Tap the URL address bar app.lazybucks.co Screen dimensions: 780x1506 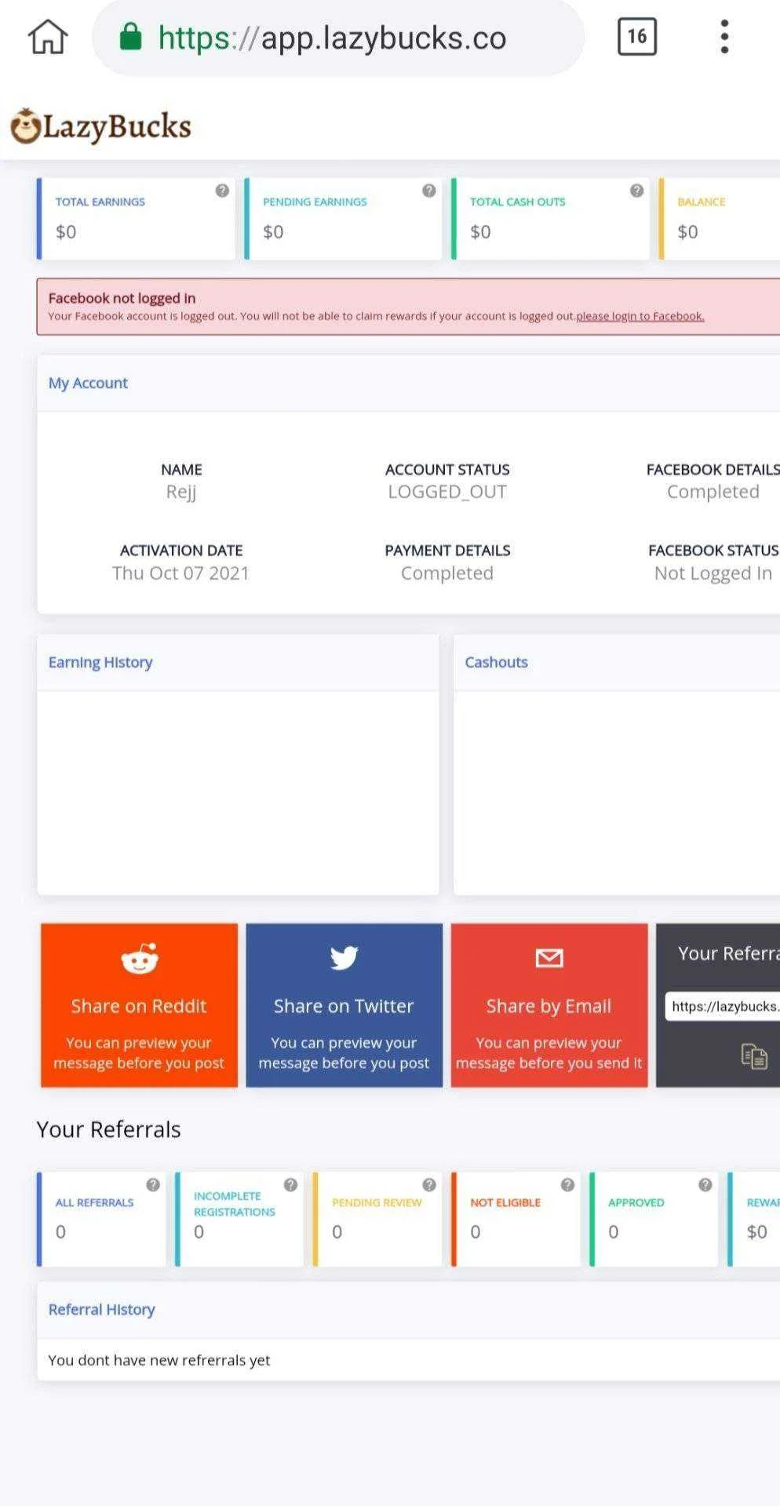tap(338, 38)
